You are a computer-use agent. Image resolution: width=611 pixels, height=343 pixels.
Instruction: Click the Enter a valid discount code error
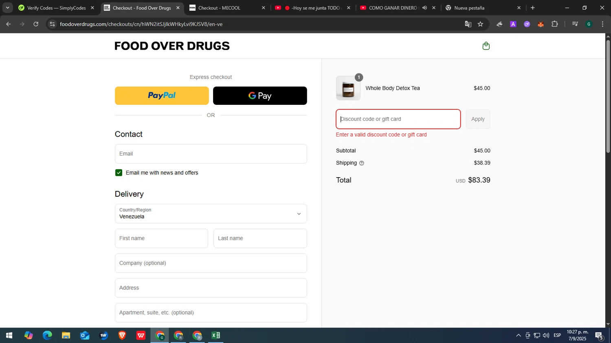point(381,135)
